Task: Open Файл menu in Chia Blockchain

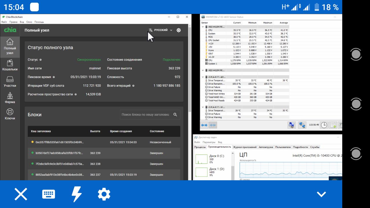Action: tap(4, 22)
